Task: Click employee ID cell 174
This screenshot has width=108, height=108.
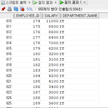Action: tap(26, 21)
